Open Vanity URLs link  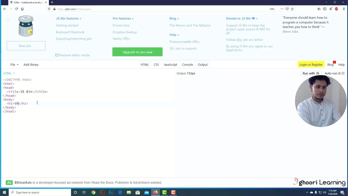click(x=121, y=39)
